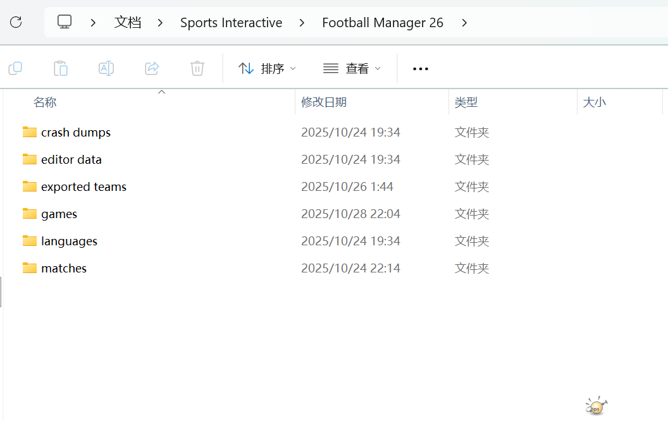This screenshot has height=421, width=668.
Task: Click the floating pin icon at bottom right
Action: (x=596, y=406)
